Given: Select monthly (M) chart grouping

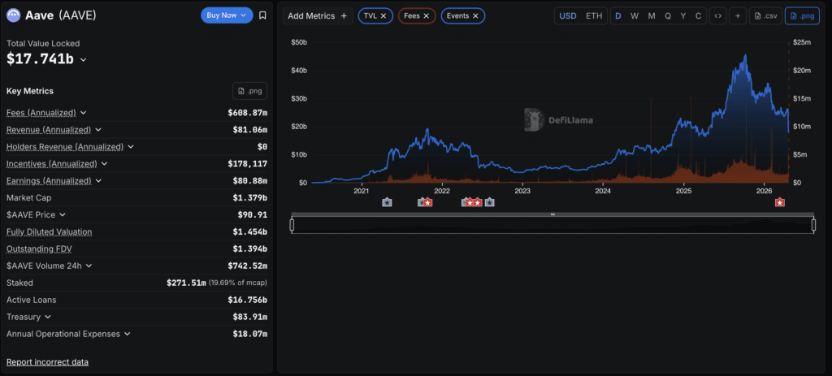Looking at the screenshot, I should coord(652,16).
